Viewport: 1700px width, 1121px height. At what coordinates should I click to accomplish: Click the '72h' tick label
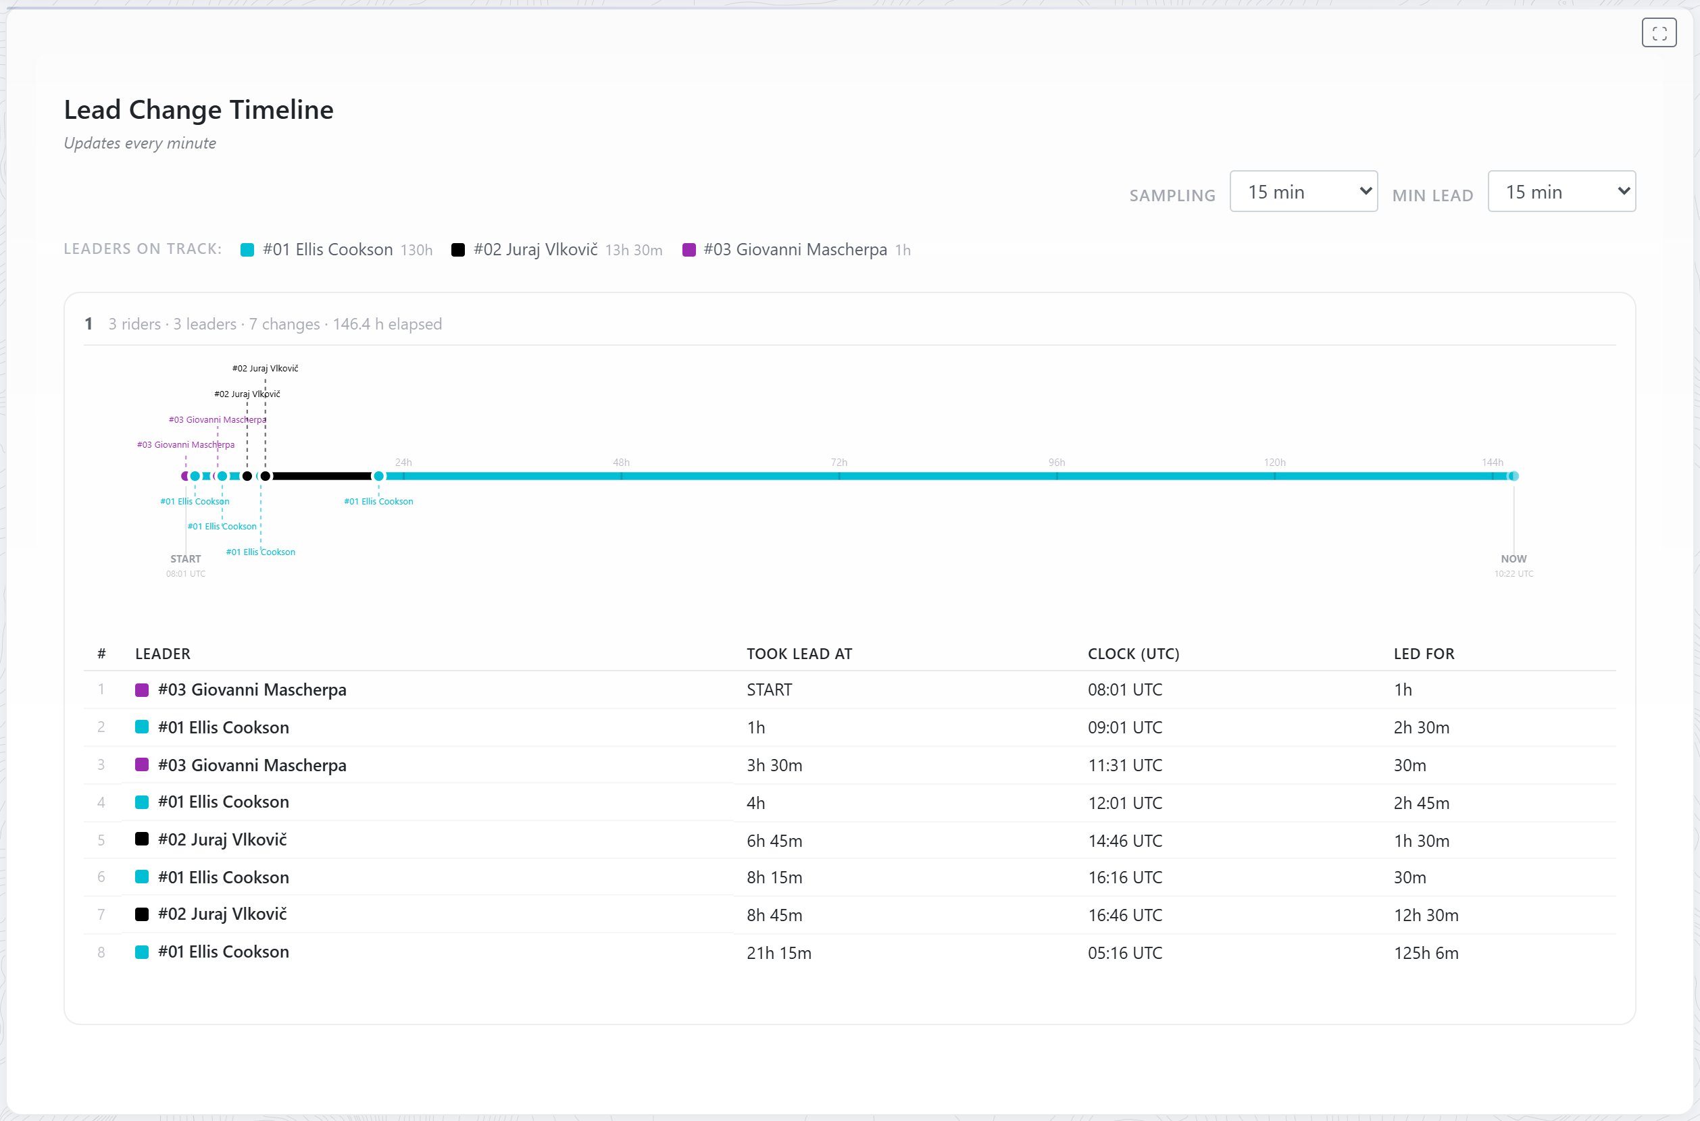click(839, 463)
